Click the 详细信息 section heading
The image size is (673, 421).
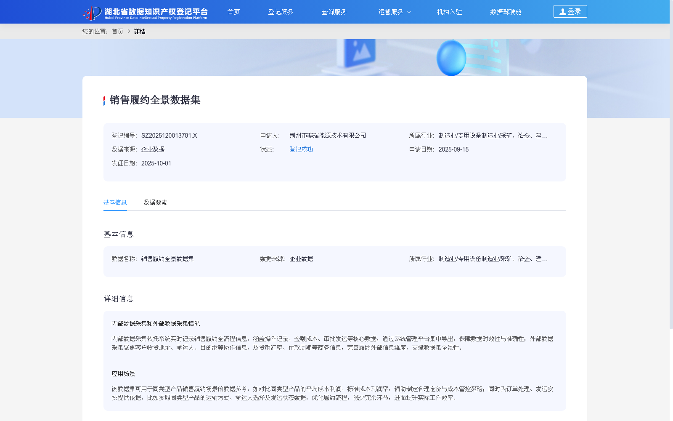[x=119, y=298]
